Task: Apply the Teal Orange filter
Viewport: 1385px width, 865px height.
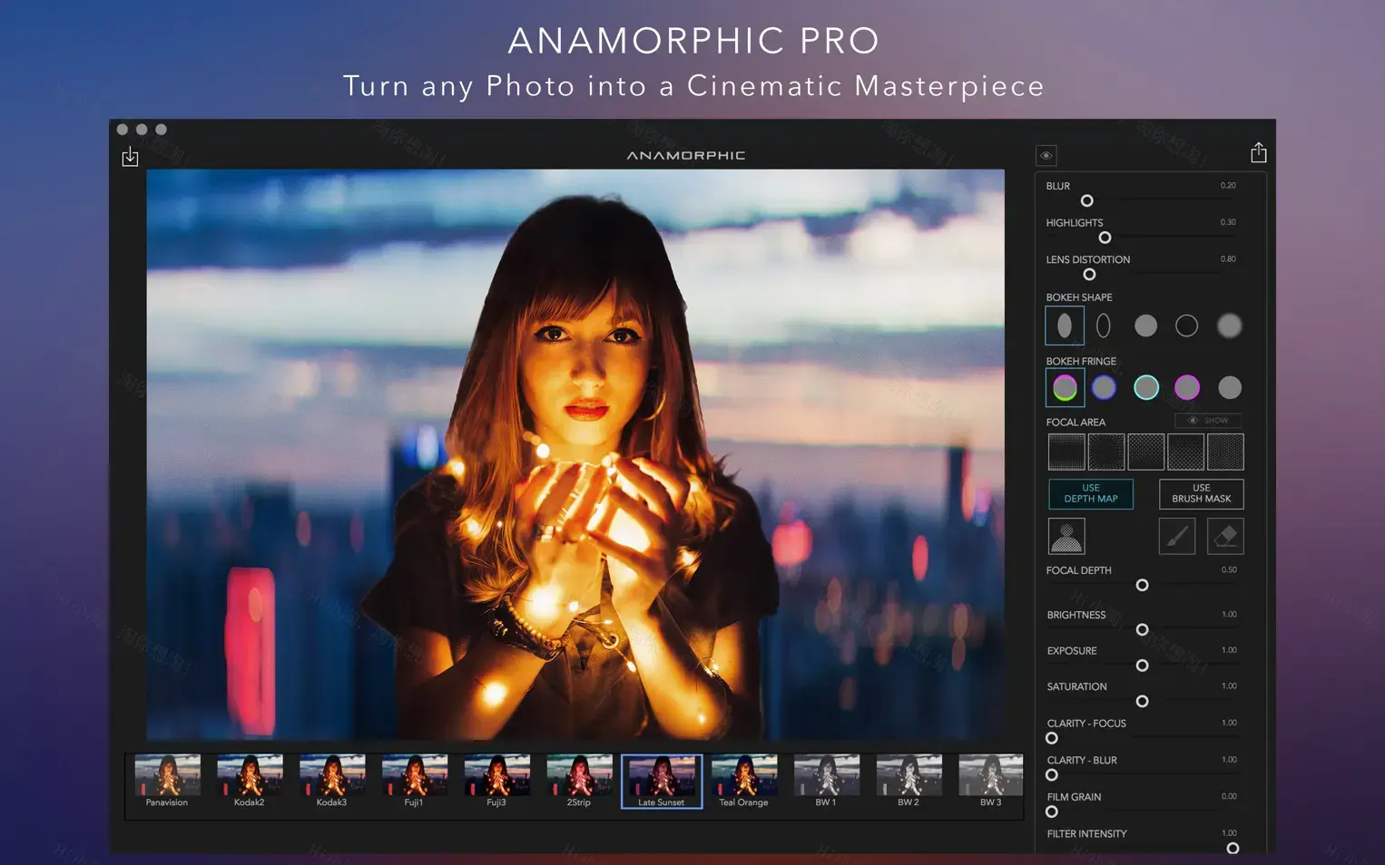Action: (x=743, y=781)
